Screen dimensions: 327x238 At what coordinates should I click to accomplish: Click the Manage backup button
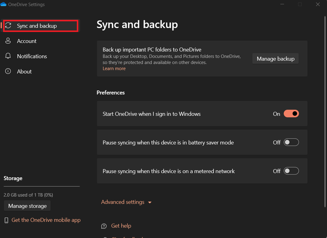[x=275, y=59]
